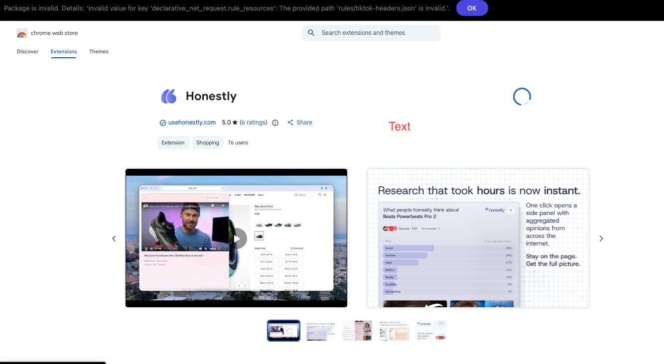Viewport: 664px width, 364px height.
Task: Click the Extension category chip
Action: coord(173,142)
